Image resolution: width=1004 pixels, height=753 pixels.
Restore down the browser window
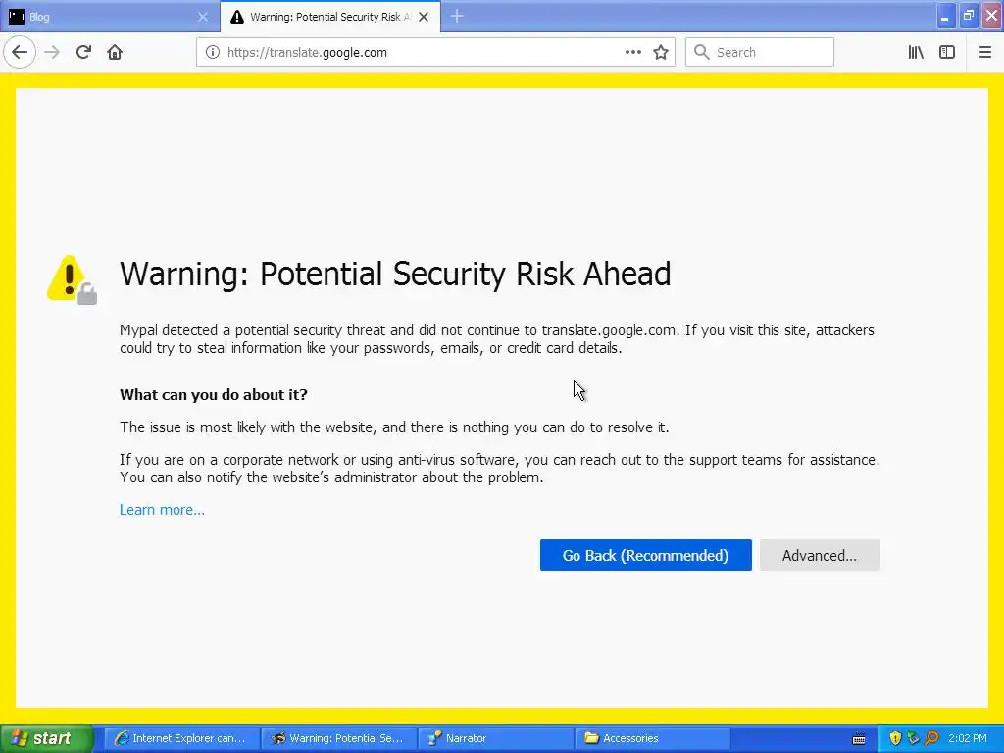[968, 16]
